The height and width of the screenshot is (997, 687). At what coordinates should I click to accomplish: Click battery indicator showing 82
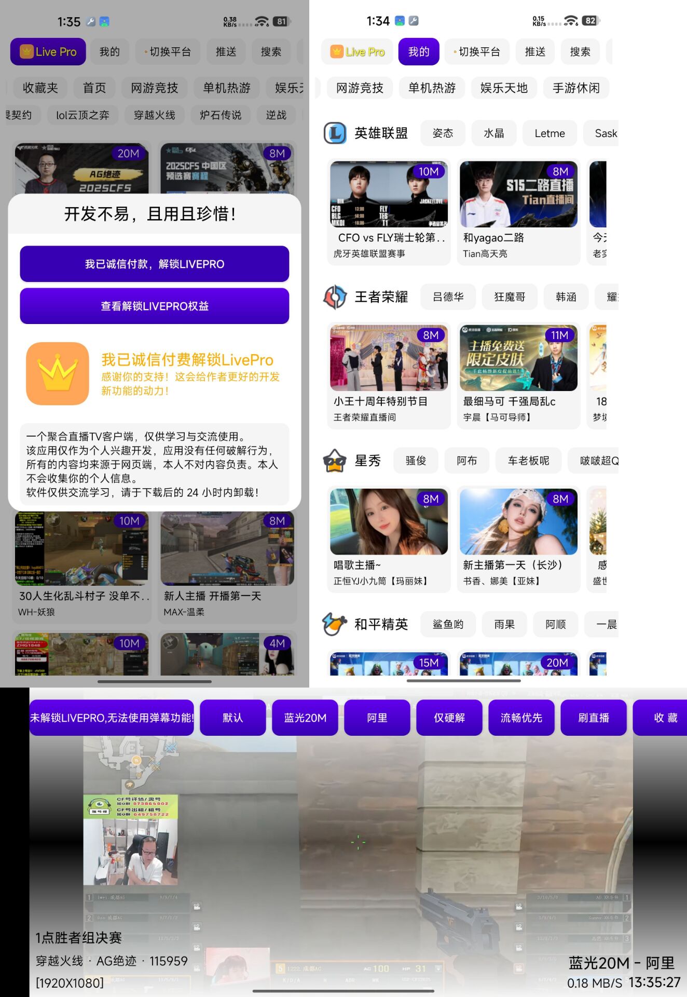(590, 21)
